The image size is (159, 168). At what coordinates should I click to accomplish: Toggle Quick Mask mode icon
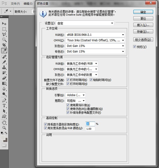click(x=4, y=145)
